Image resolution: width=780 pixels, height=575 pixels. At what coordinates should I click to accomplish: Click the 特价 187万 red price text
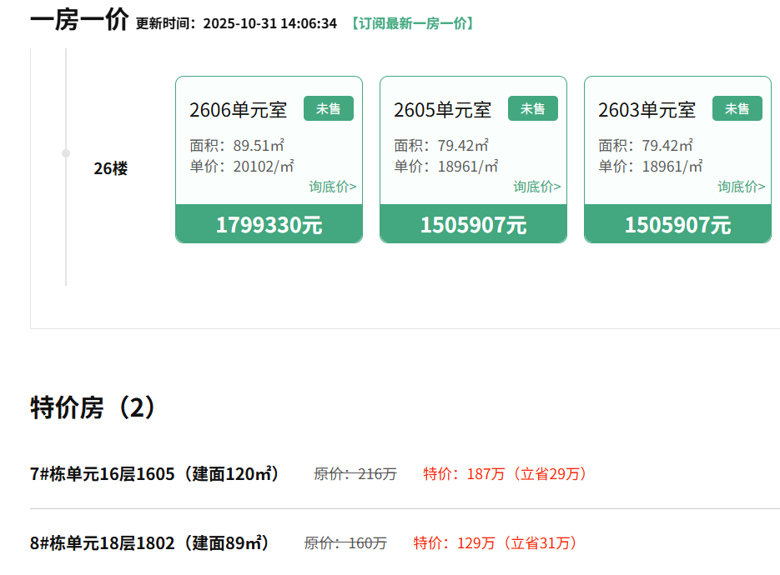(x=506, y=474)
